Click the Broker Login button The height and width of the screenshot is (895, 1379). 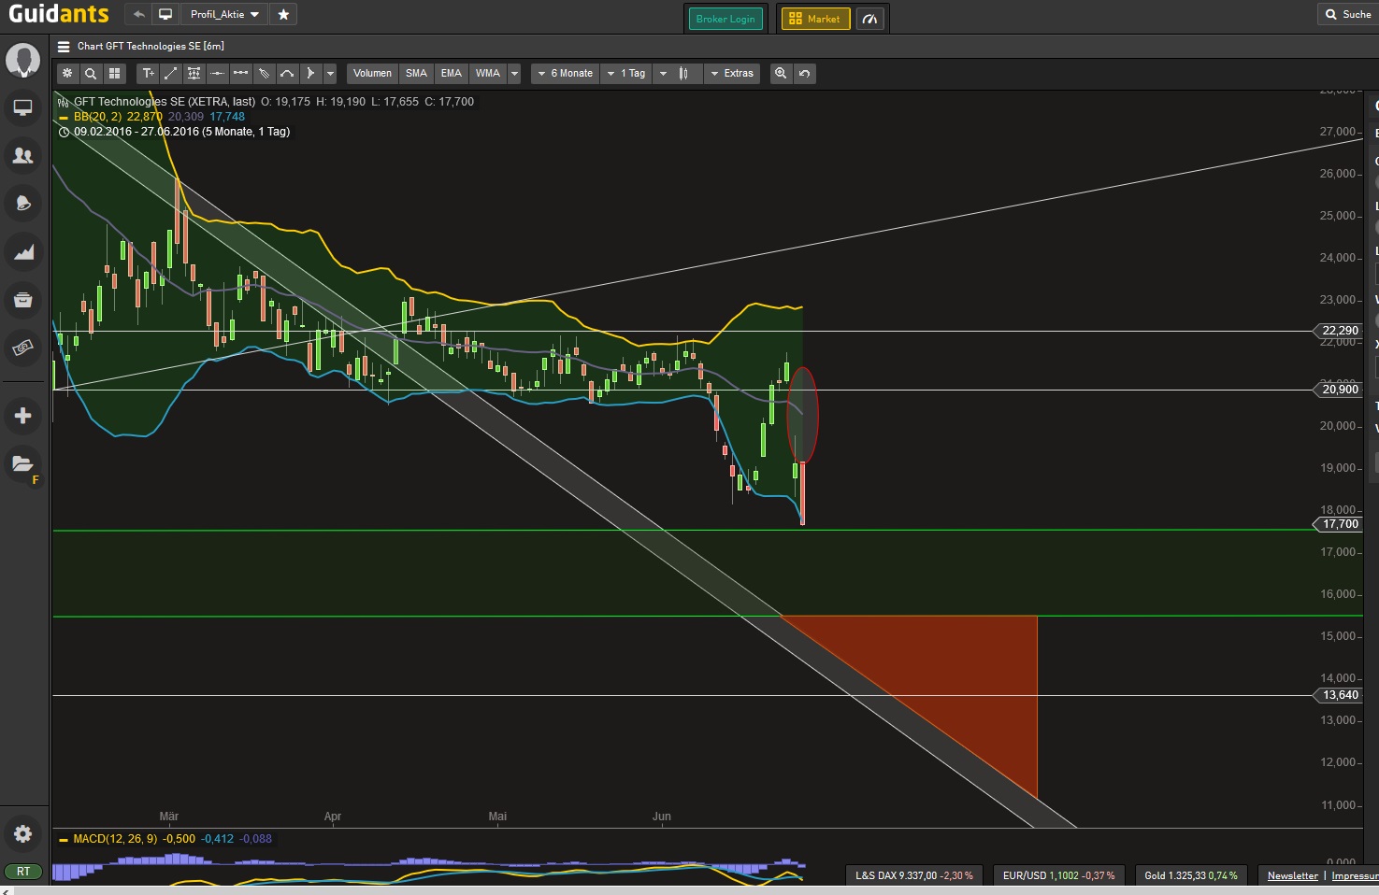[x=725, y=19]
